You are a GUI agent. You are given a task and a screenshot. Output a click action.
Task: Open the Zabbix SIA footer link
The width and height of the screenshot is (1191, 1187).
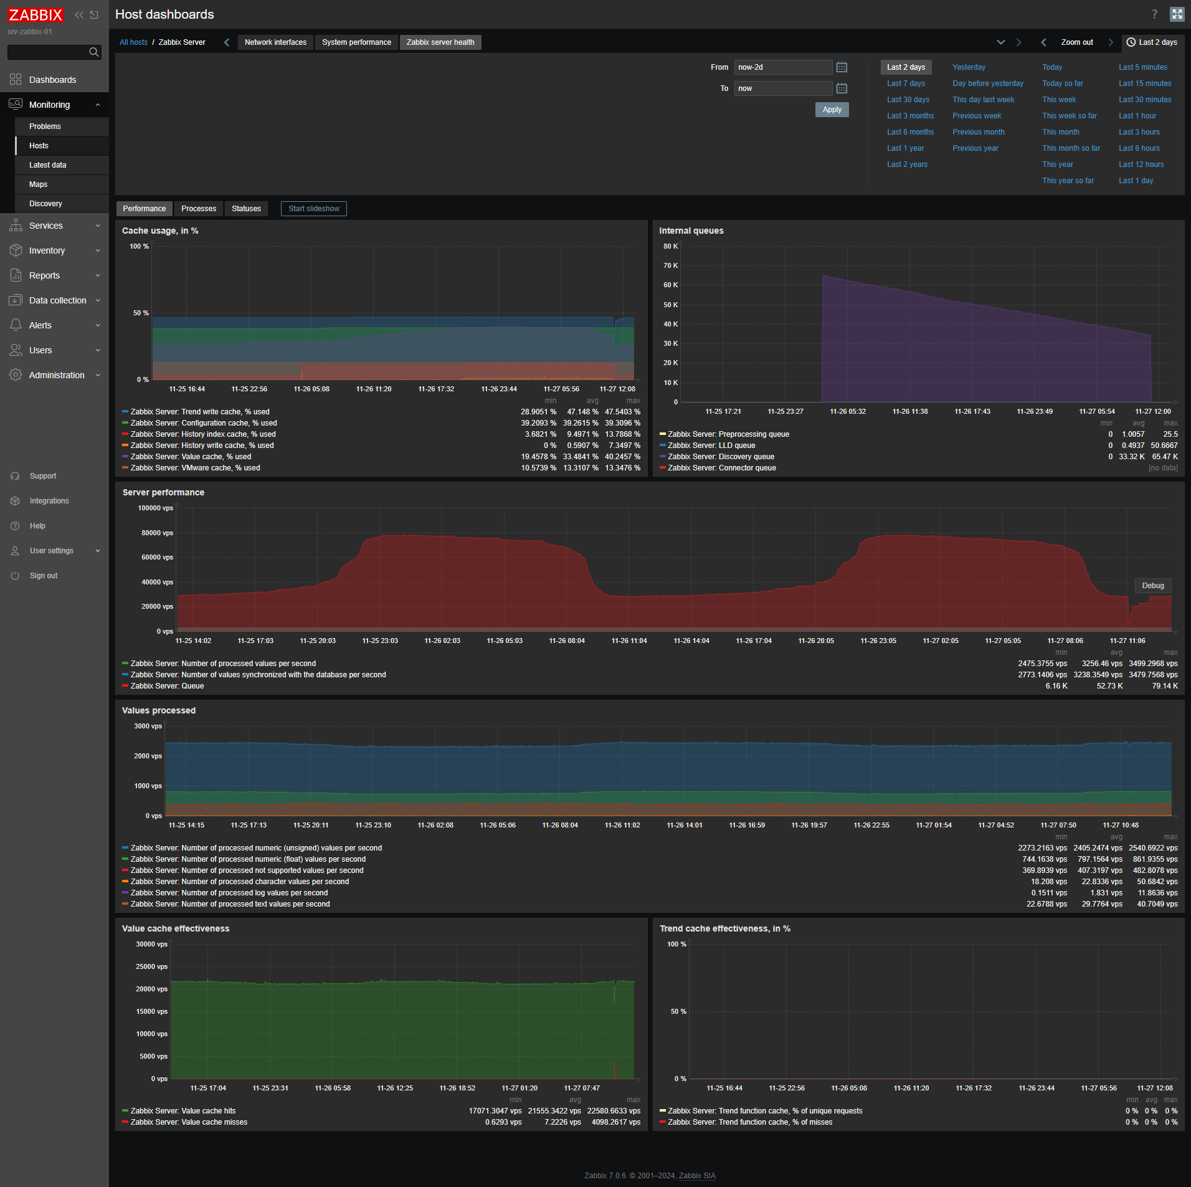click(696, 1176)
